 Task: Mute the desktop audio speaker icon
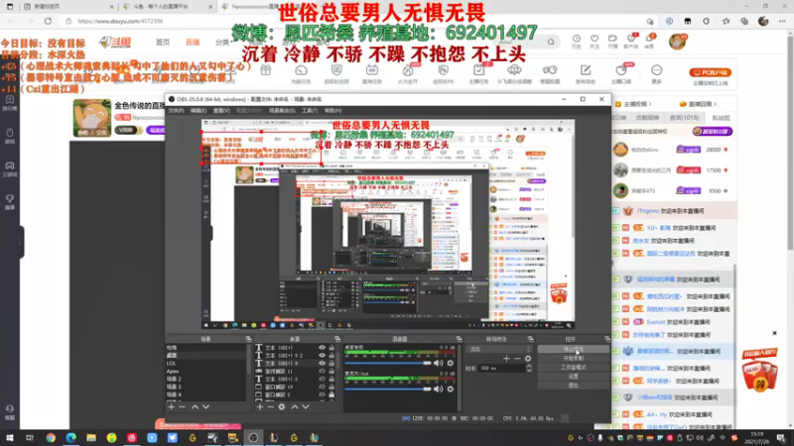coord(438,363)
